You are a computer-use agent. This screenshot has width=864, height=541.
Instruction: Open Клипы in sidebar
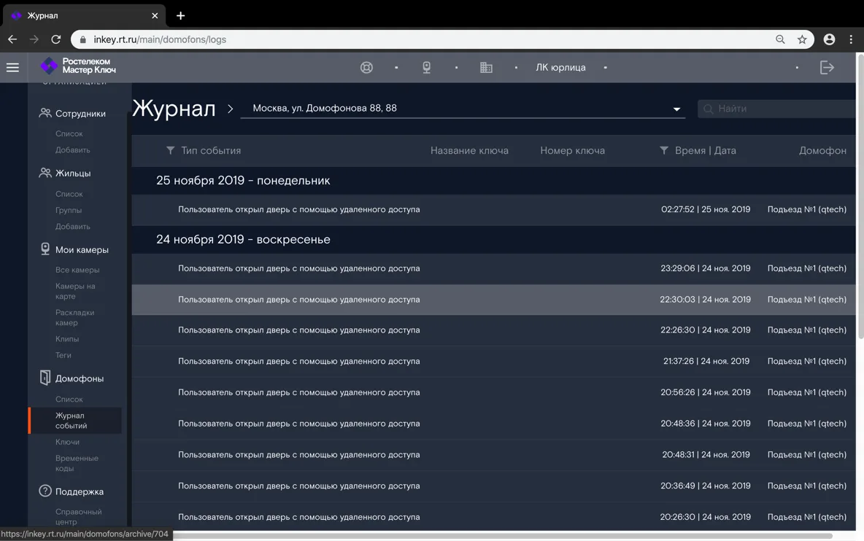coord(67,339)
